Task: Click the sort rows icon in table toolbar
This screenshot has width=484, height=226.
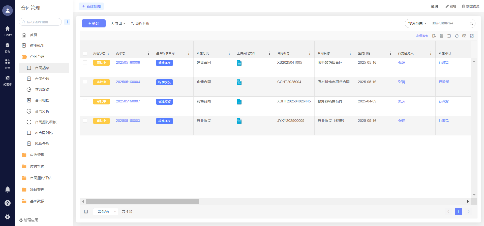Action: 449,36
